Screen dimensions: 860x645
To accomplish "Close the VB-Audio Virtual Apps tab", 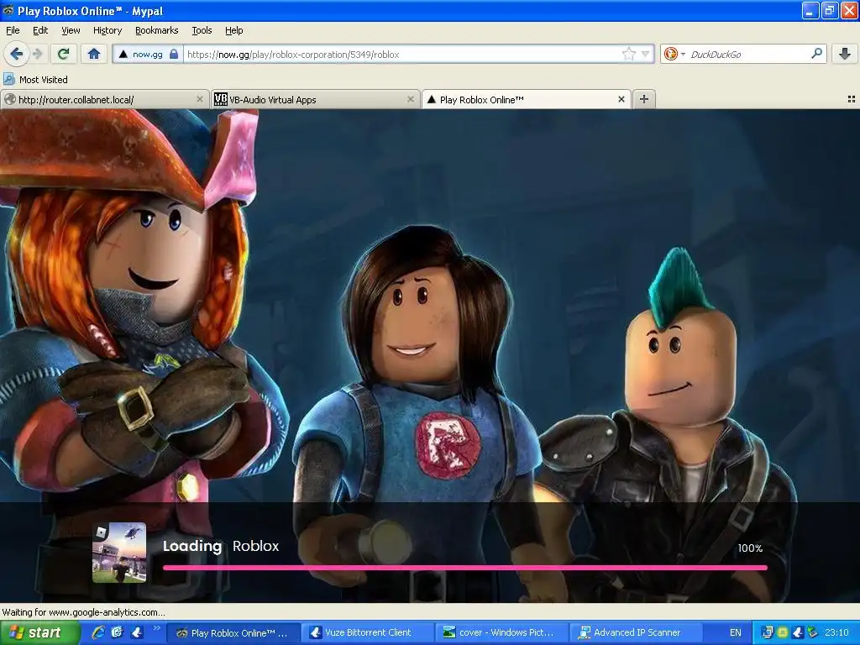I will tap(410, 99).
